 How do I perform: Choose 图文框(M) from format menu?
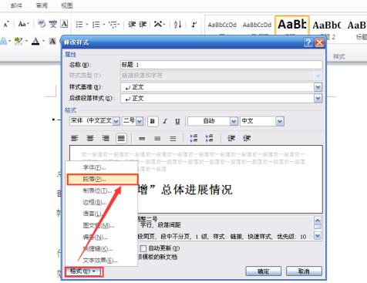point(102,225)
